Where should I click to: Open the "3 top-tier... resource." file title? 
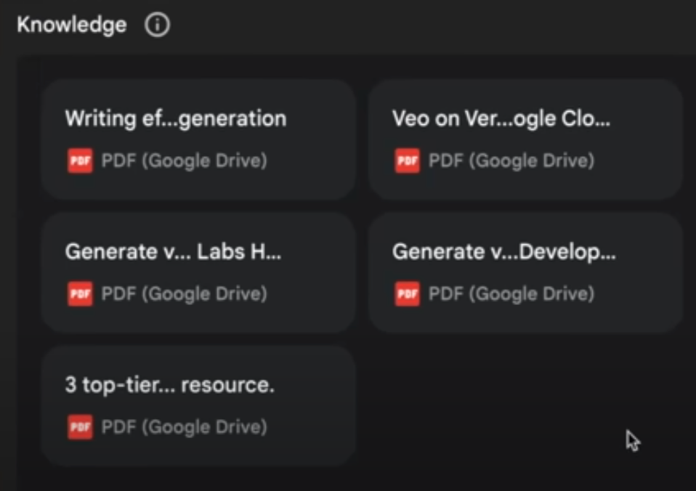click(169, 385)
